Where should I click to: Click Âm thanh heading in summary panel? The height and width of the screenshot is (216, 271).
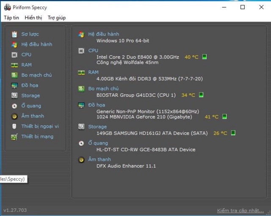(100, 159)
